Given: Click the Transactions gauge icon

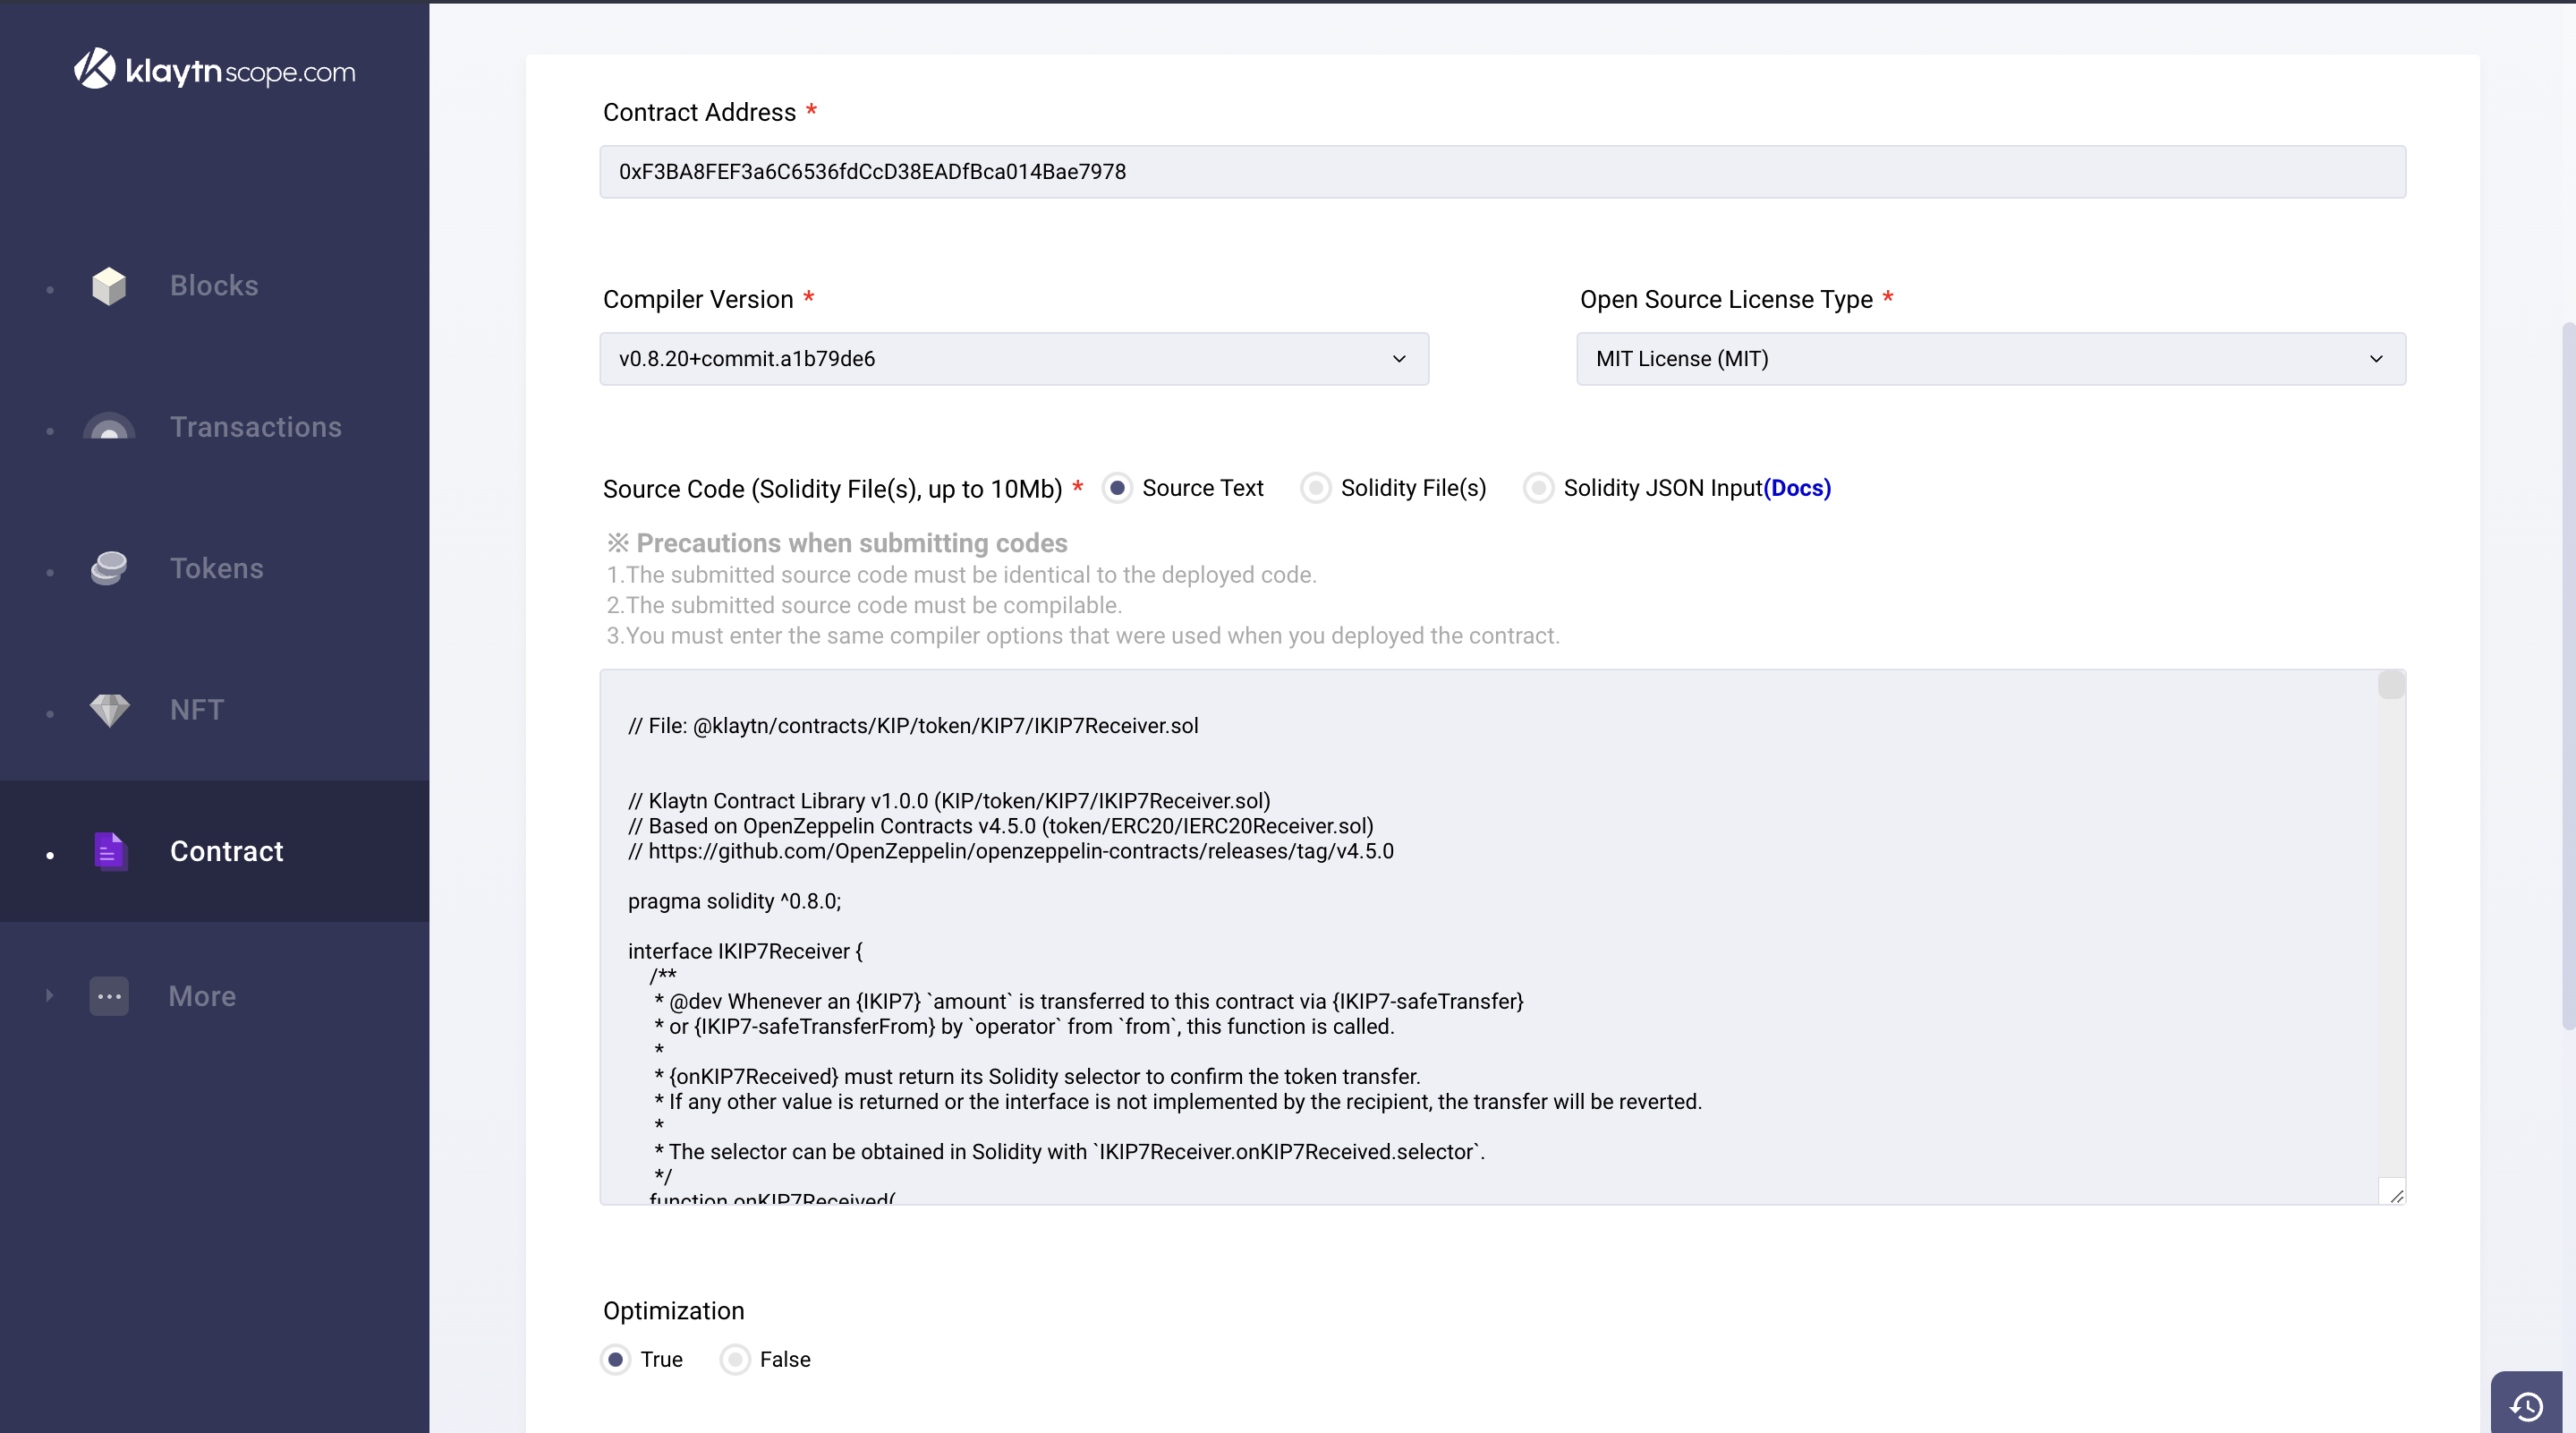Looking at the screenshot, I should pyautogui.click(x=109, y=427).
